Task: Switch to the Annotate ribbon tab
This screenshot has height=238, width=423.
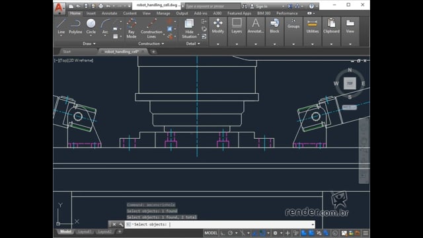Action: pos(109,13)
